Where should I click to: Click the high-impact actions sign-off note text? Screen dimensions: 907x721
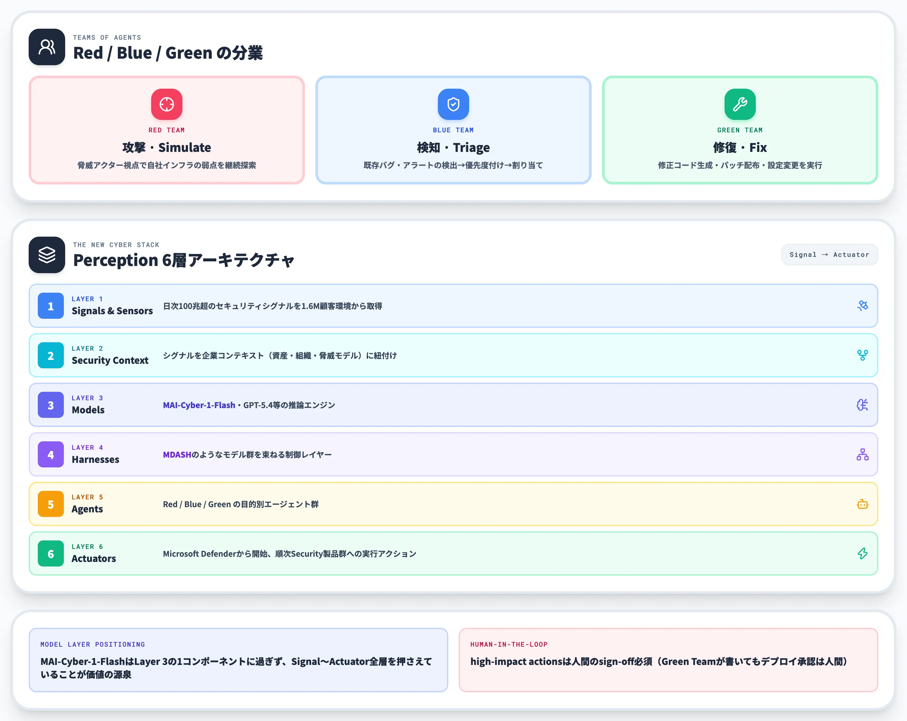point(658,662)
